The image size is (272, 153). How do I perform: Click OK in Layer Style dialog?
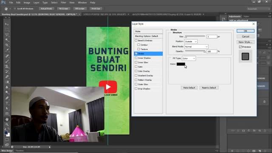(x=246, y=31)
